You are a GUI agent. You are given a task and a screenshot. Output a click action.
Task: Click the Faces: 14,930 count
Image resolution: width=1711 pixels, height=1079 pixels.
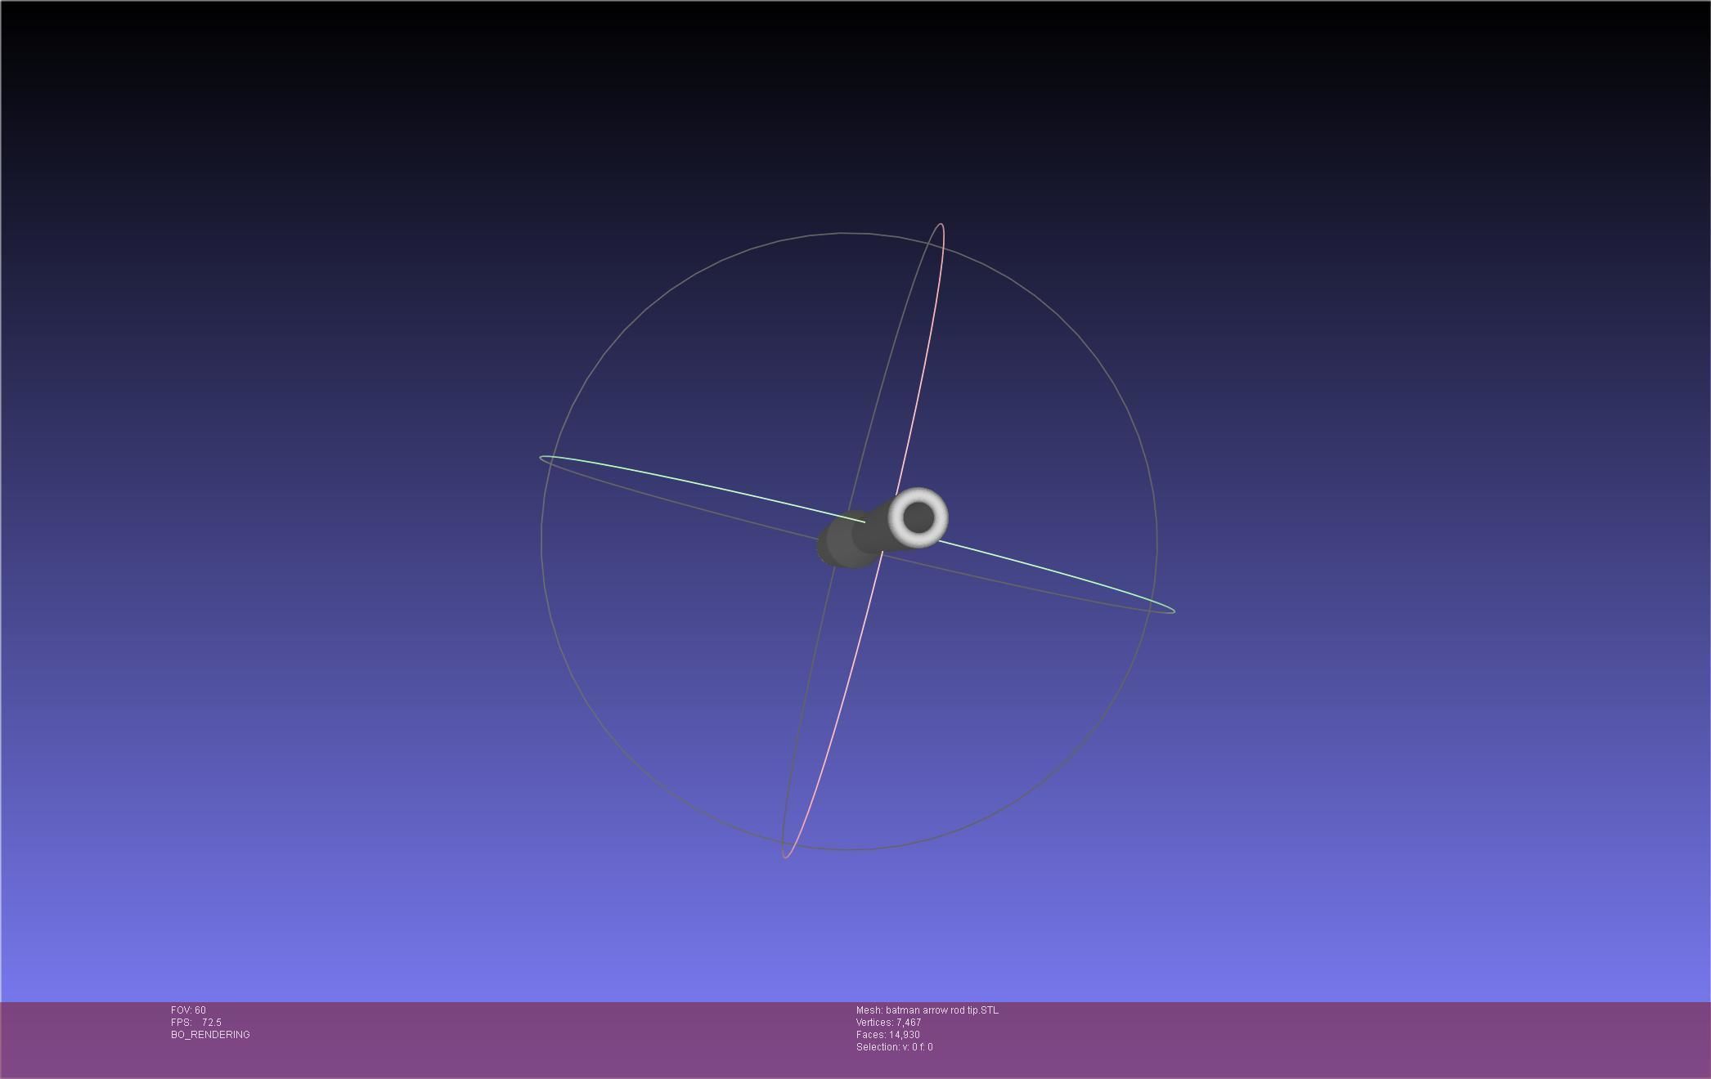(x=887, y=1035)
